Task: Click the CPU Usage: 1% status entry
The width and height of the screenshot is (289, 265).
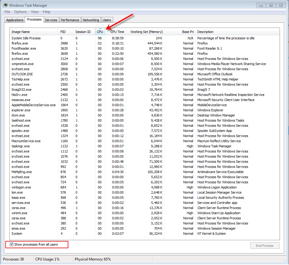Action: coord(47,259)
